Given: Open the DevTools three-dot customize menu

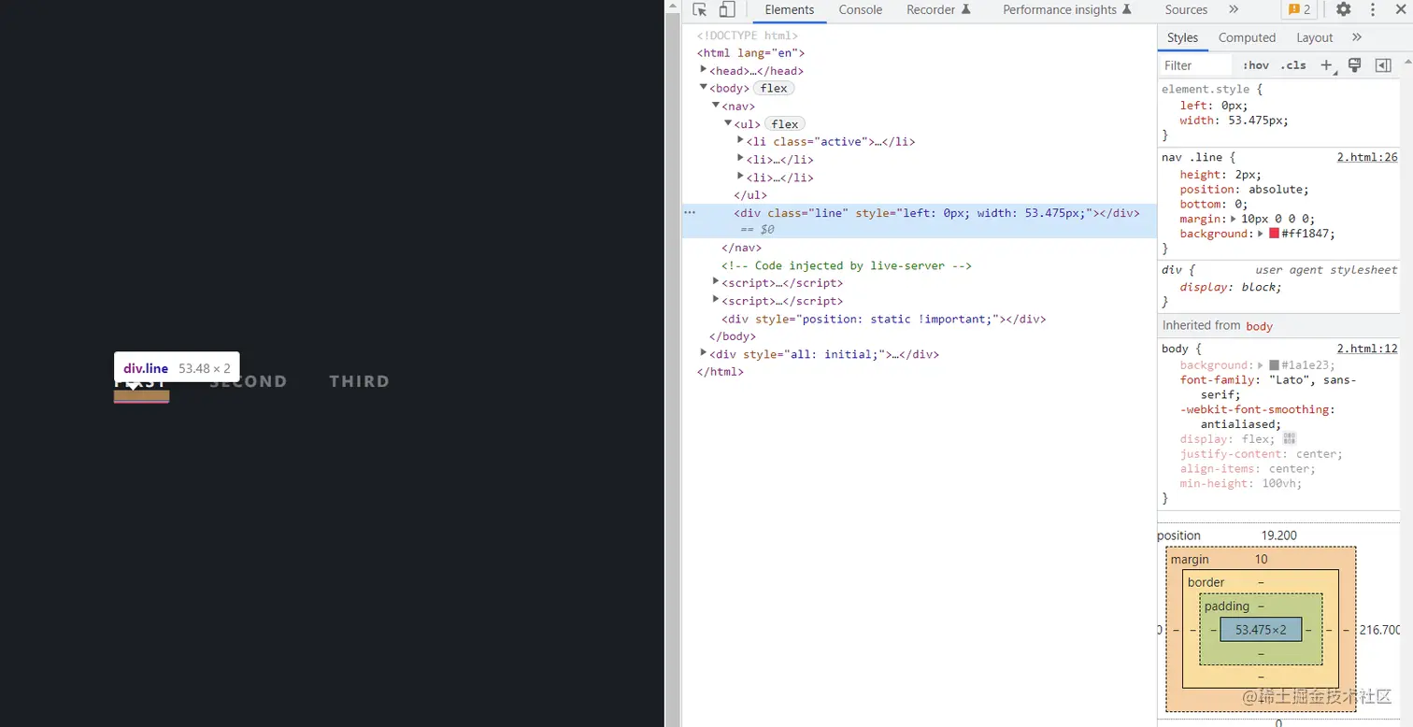Looking at the screenshot, I should (x=1373, y=9).
